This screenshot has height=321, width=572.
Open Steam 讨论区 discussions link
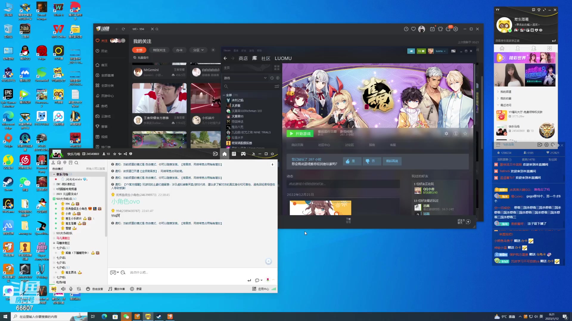pos(349,145)
